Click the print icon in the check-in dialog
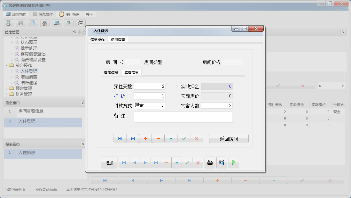The image size is (351, 198). (x=210, y=162)
